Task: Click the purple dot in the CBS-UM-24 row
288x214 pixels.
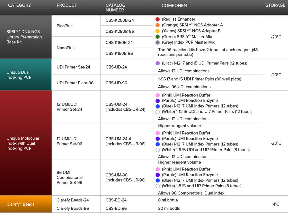Action: point(158,101)
